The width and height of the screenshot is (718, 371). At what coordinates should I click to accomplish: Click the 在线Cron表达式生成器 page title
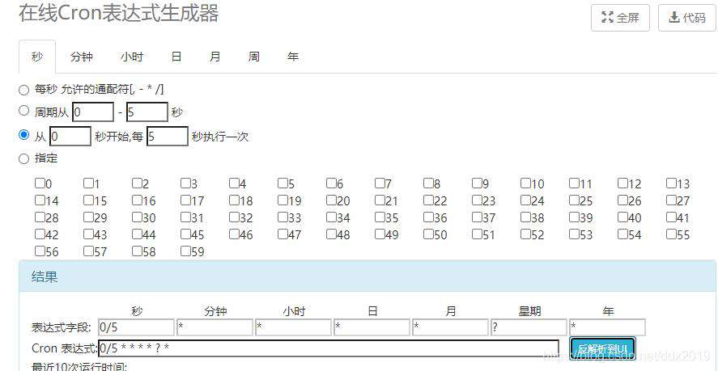(119, 13)
